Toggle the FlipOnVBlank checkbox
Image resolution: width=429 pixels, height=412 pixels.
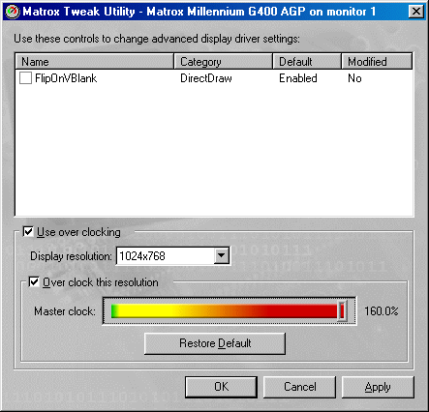point(25,78)
